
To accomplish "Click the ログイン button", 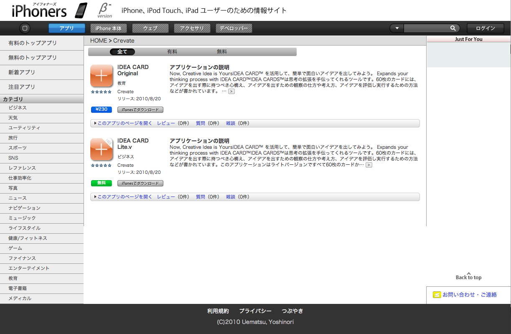I will [485, 28].
